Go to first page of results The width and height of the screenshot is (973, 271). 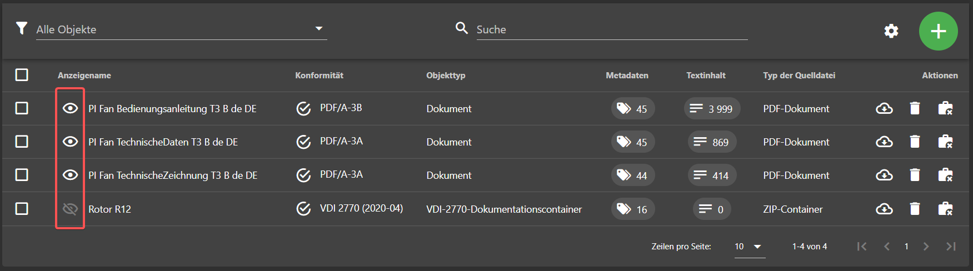coord(862,246)
